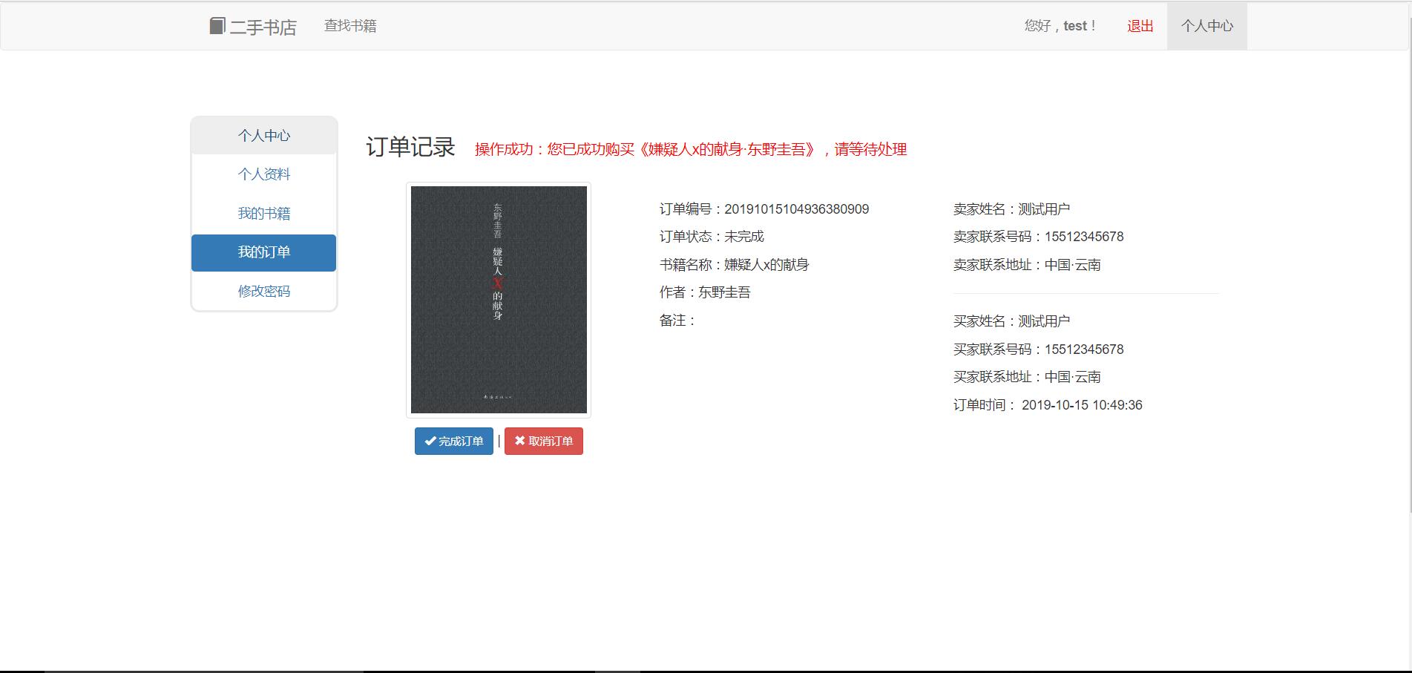Go to 查找书籍 in navbar
Screen dimensions: 1412x673
tap(350, 26)
